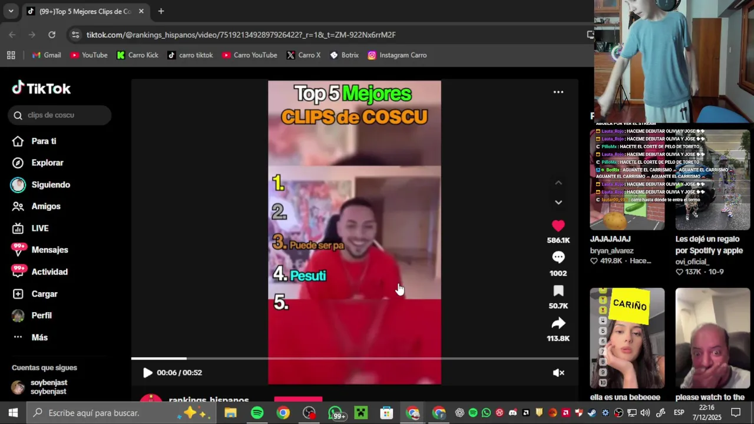Like the video with the heart icon

558,226
